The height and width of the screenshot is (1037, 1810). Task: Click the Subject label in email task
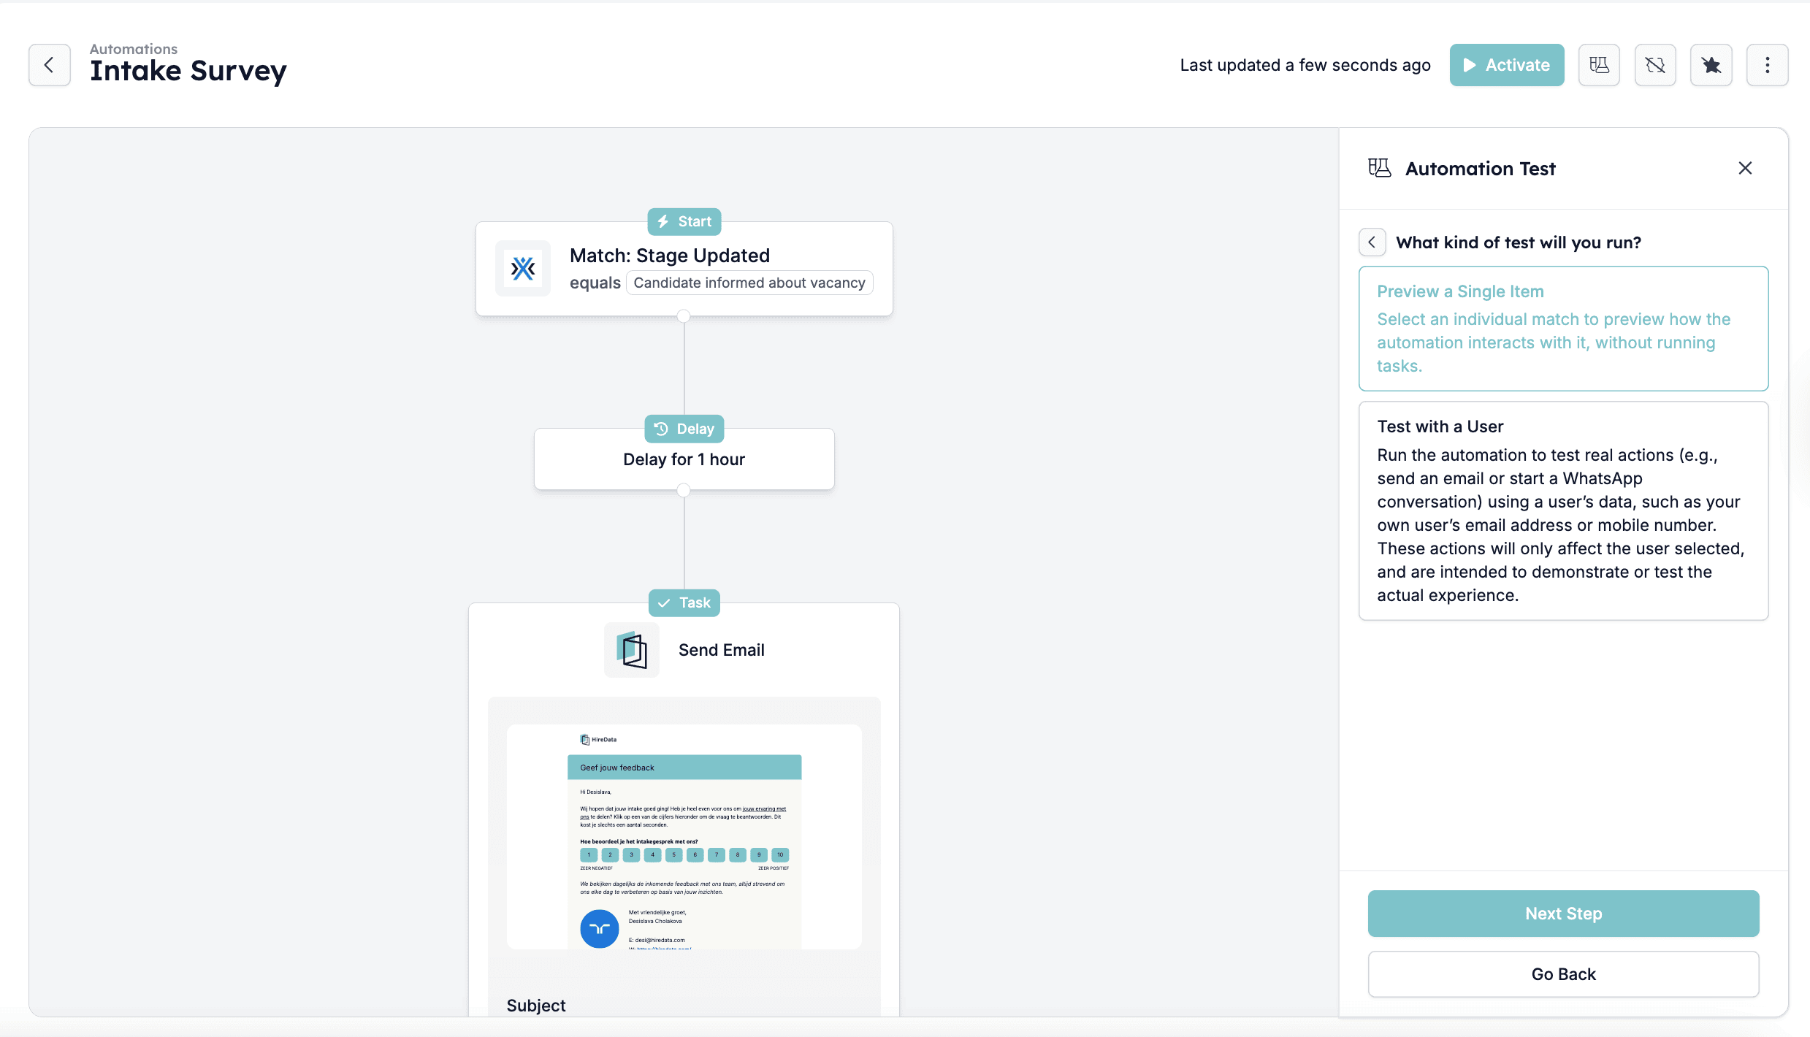coord(536,1006)
